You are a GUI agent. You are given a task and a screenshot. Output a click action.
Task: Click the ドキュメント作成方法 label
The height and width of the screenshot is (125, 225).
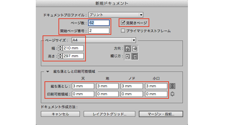click(x=59, y=107)
